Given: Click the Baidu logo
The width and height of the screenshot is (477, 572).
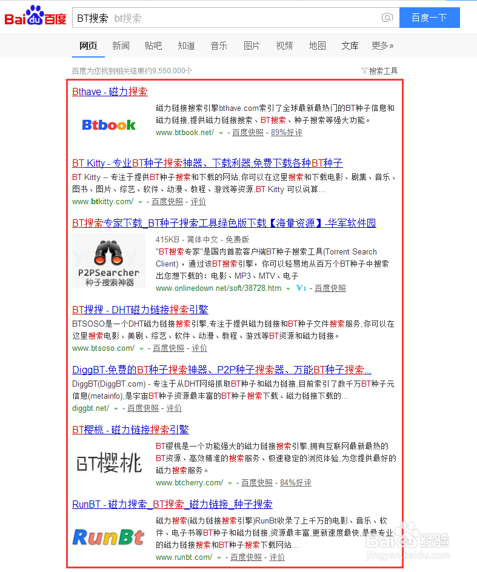Looking at the screenshot, I should pyautogui.click(x=35, y=16).
